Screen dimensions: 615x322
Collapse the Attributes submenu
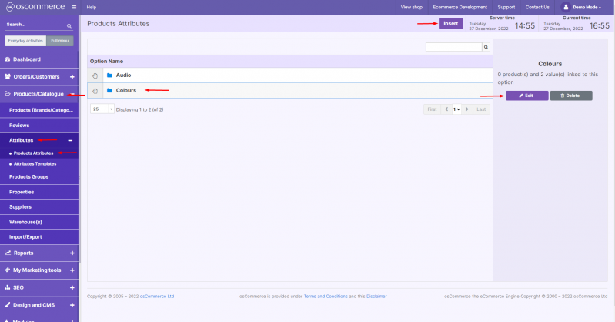click(x=70, y=141)
